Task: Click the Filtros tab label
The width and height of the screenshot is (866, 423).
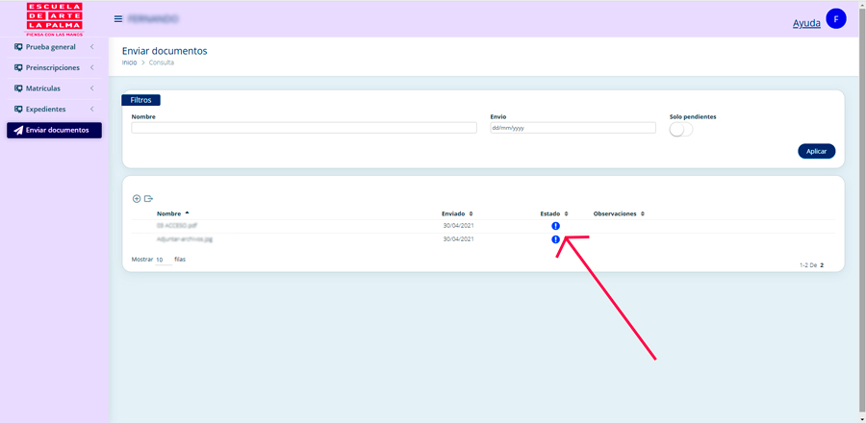Action: click(x=140, y=100)
